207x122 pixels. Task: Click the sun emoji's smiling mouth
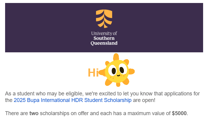click(118, 75)
